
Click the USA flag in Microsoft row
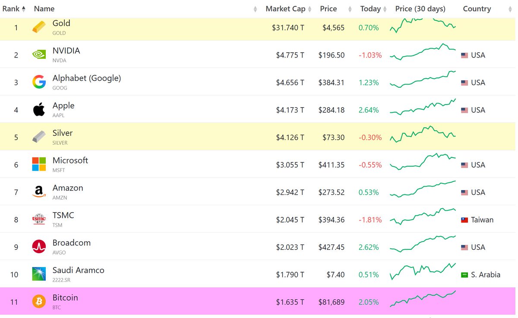pos(464,165)
